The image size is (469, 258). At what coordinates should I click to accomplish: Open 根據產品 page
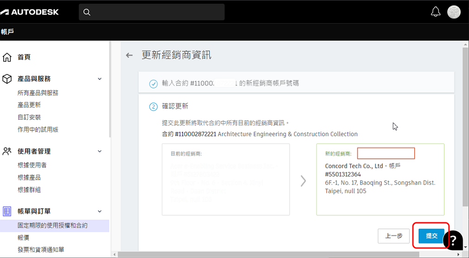coord(29,178)
